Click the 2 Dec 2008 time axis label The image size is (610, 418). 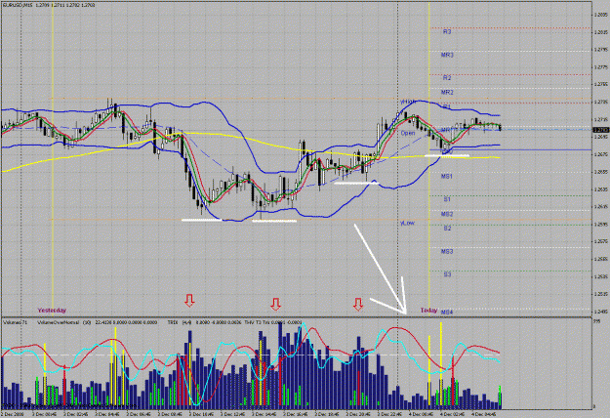pyautogui.click(x=13, y=414)
